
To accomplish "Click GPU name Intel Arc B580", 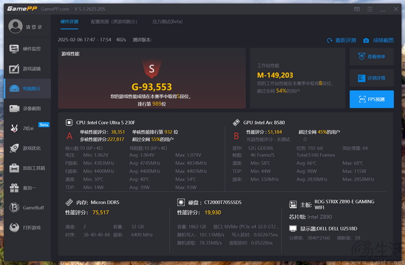I will tap(270, 123).
